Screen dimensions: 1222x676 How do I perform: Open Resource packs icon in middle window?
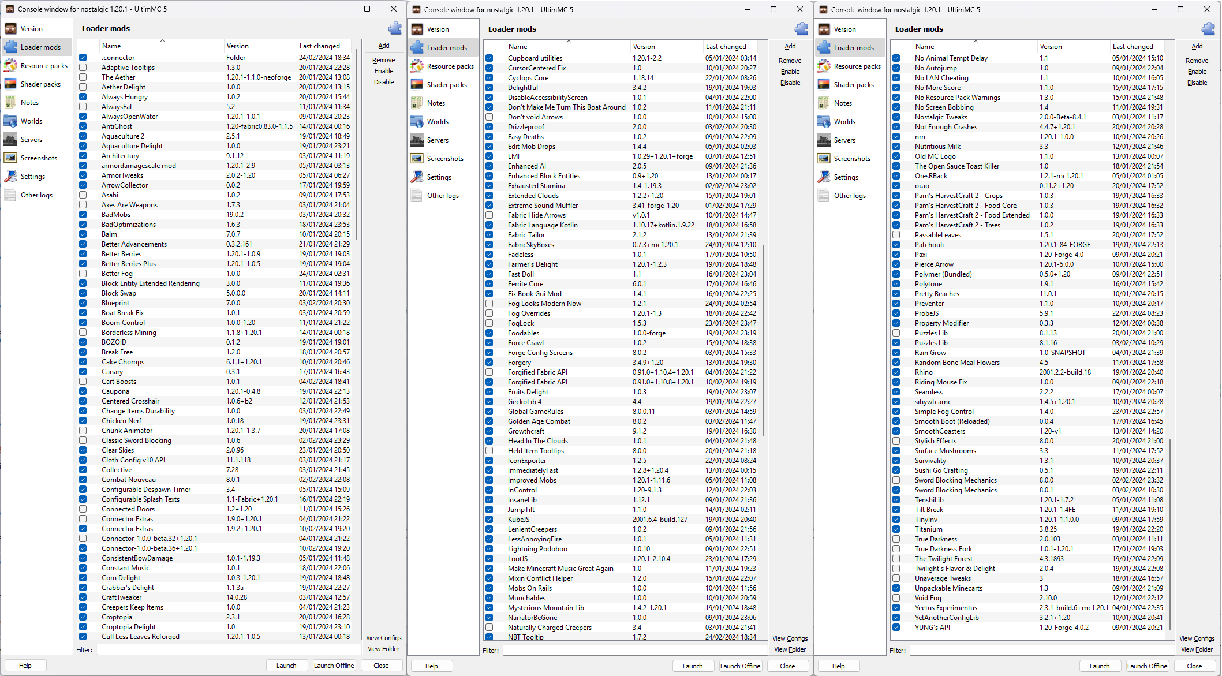click(417, 66)
